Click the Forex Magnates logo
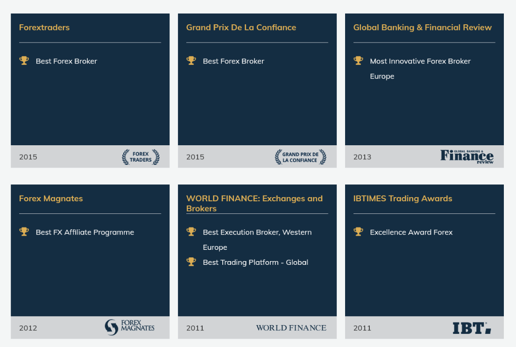 coord(130,327)
